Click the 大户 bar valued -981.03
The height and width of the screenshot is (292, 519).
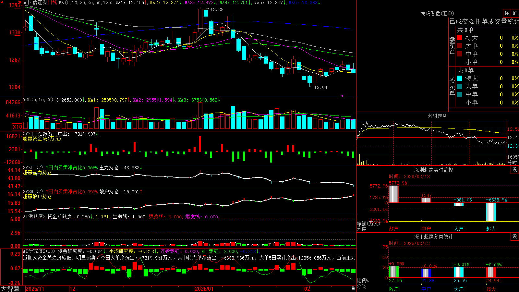point(458,204)
